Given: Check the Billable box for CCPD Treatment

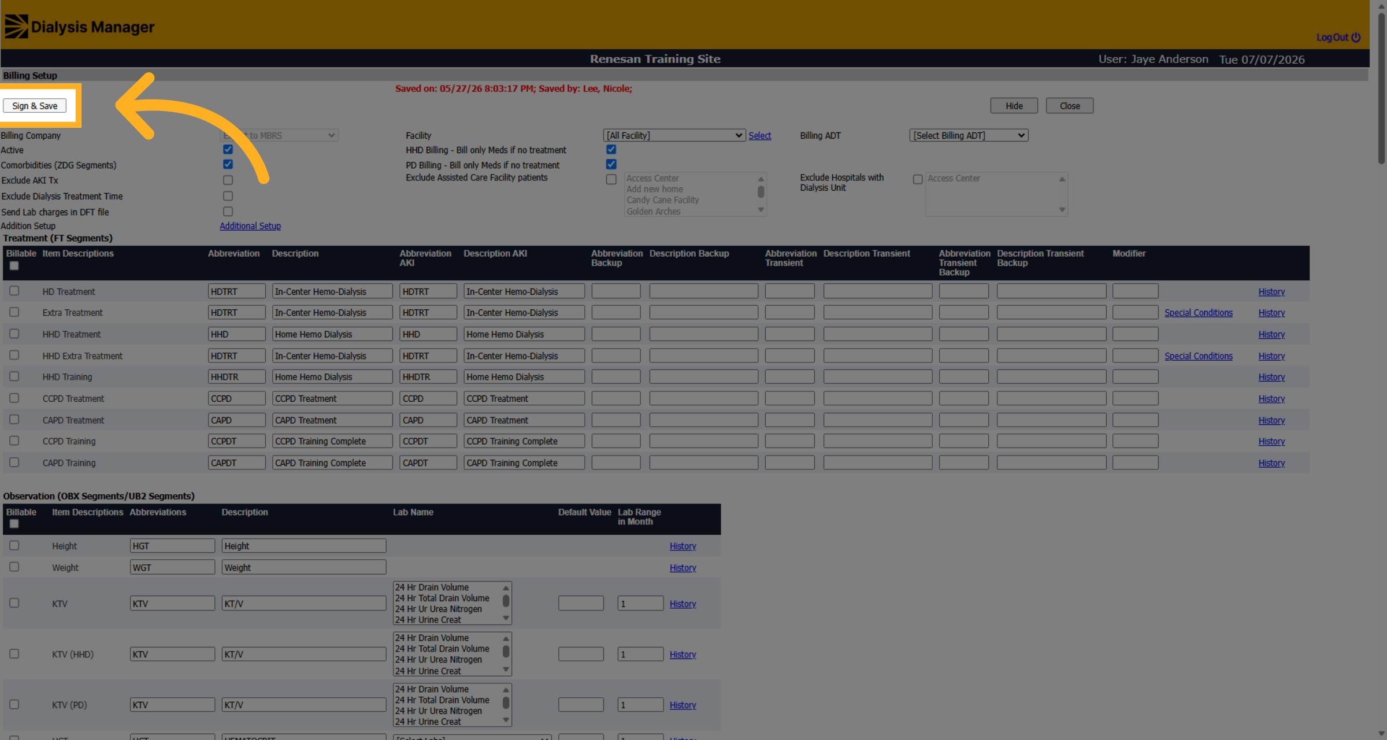Looking at the screenshot, I should (14, 398).
